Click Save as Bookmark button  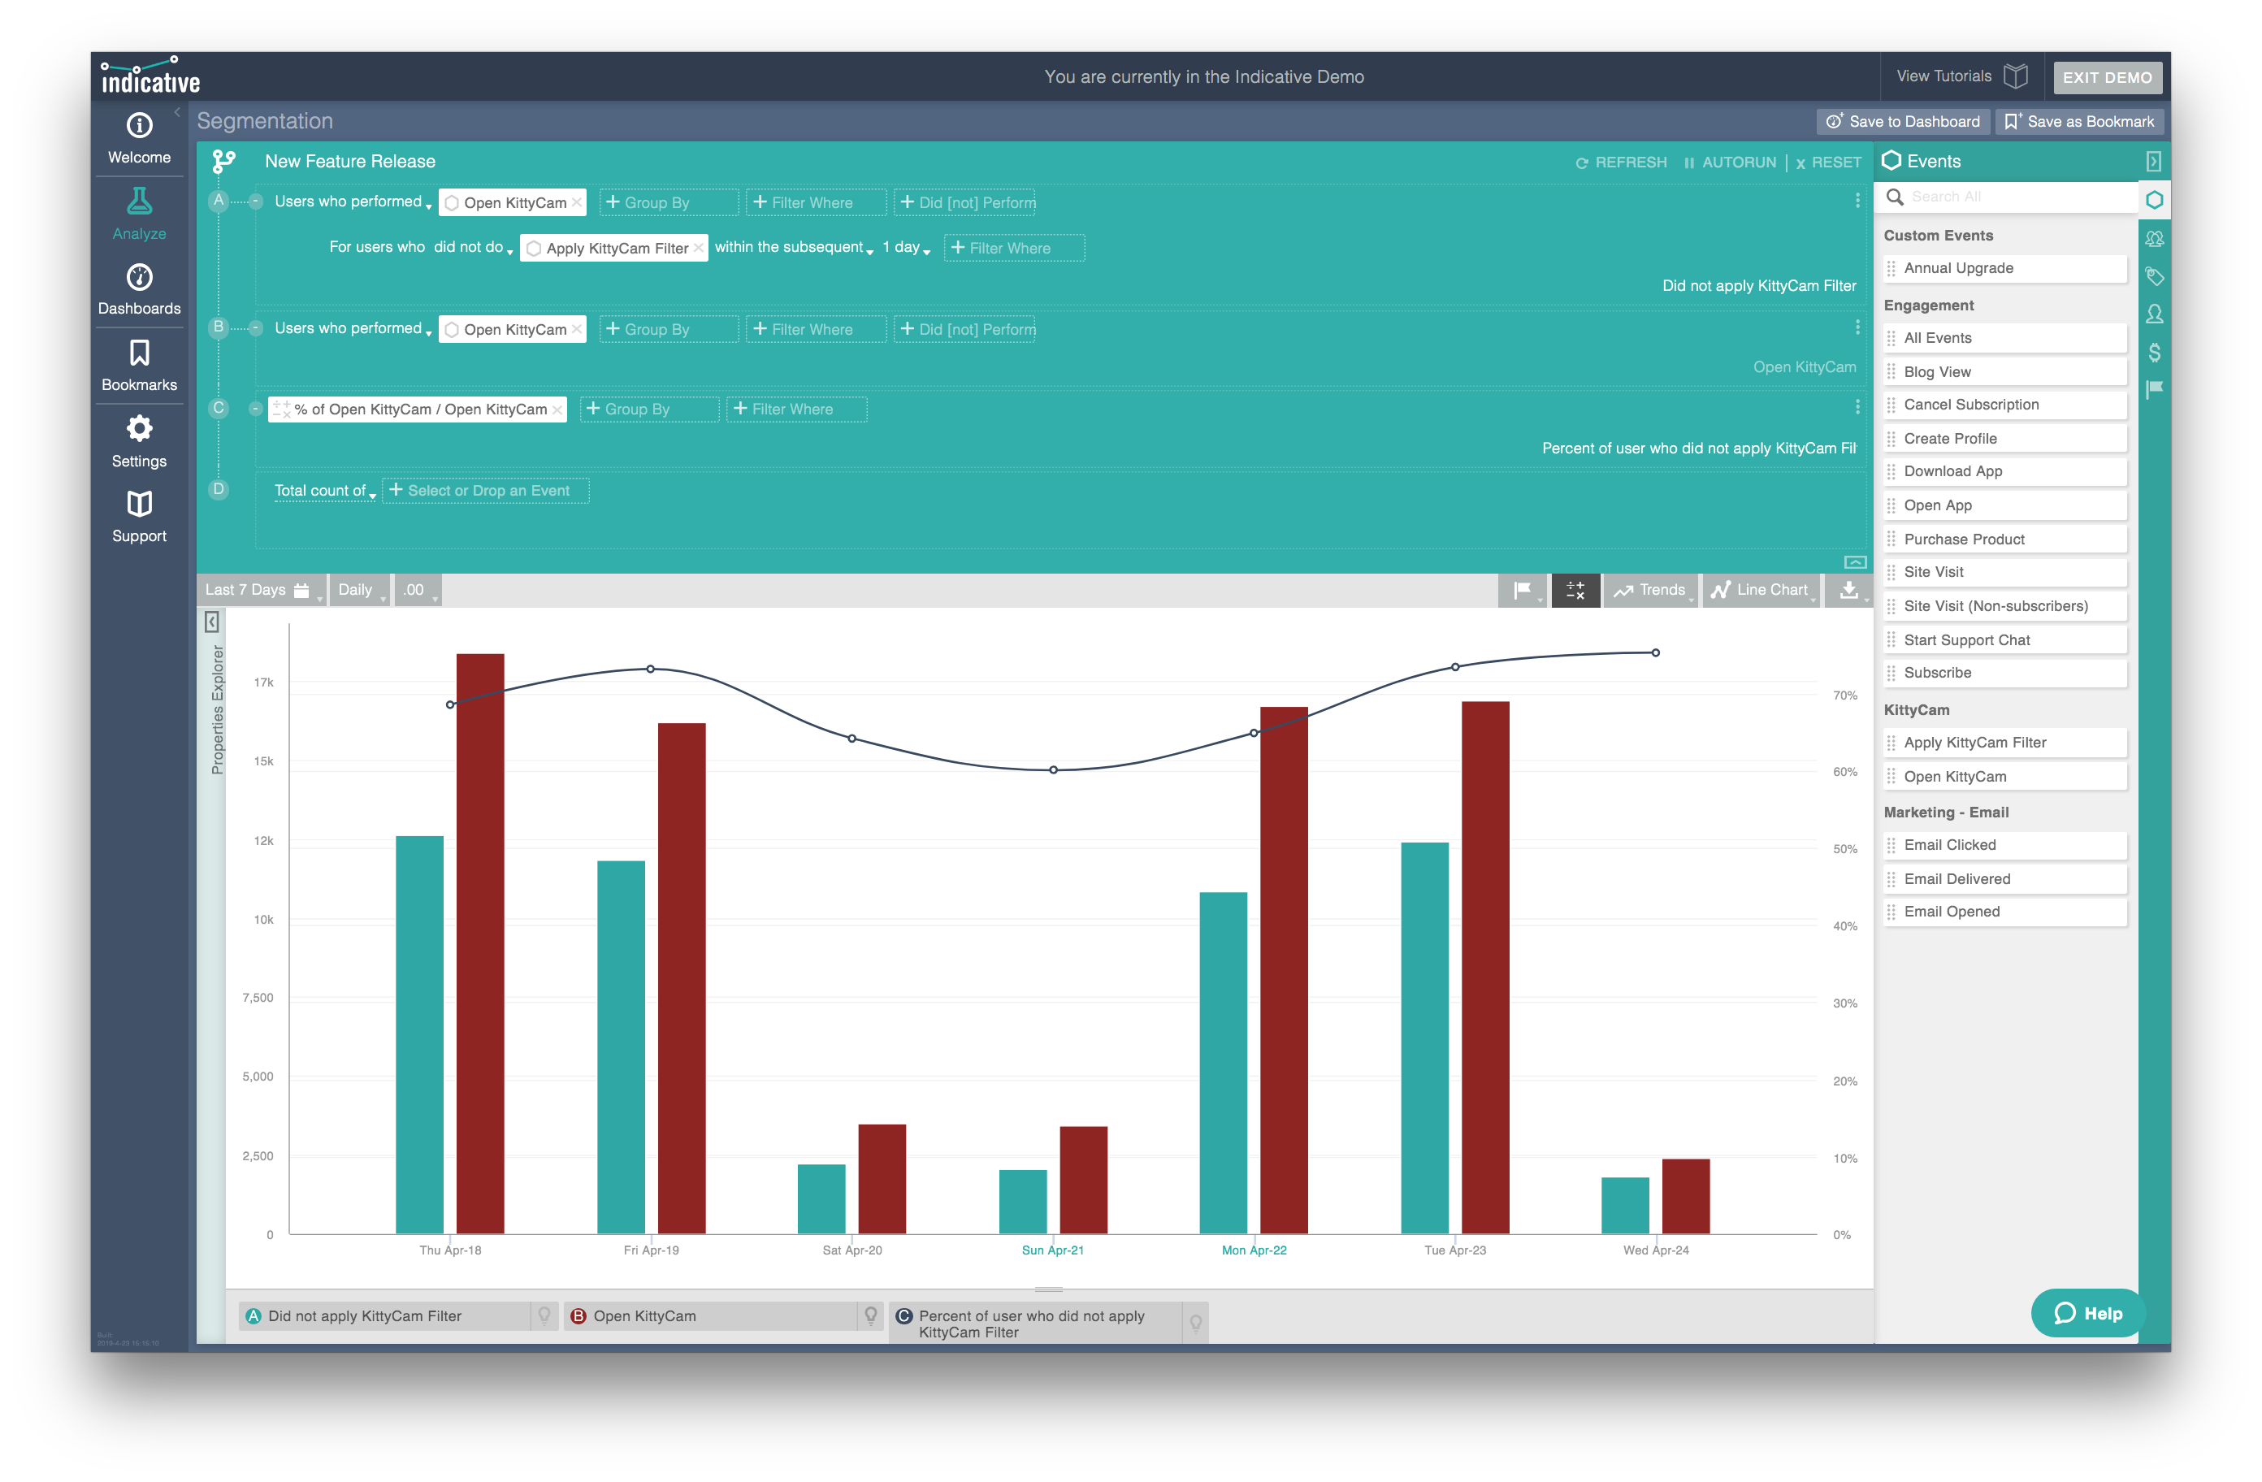point(2079,122)
